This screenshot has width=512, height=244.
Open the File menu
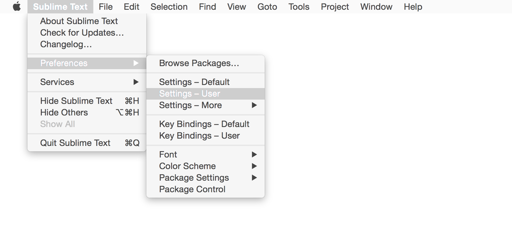click(x=106, y=7)
